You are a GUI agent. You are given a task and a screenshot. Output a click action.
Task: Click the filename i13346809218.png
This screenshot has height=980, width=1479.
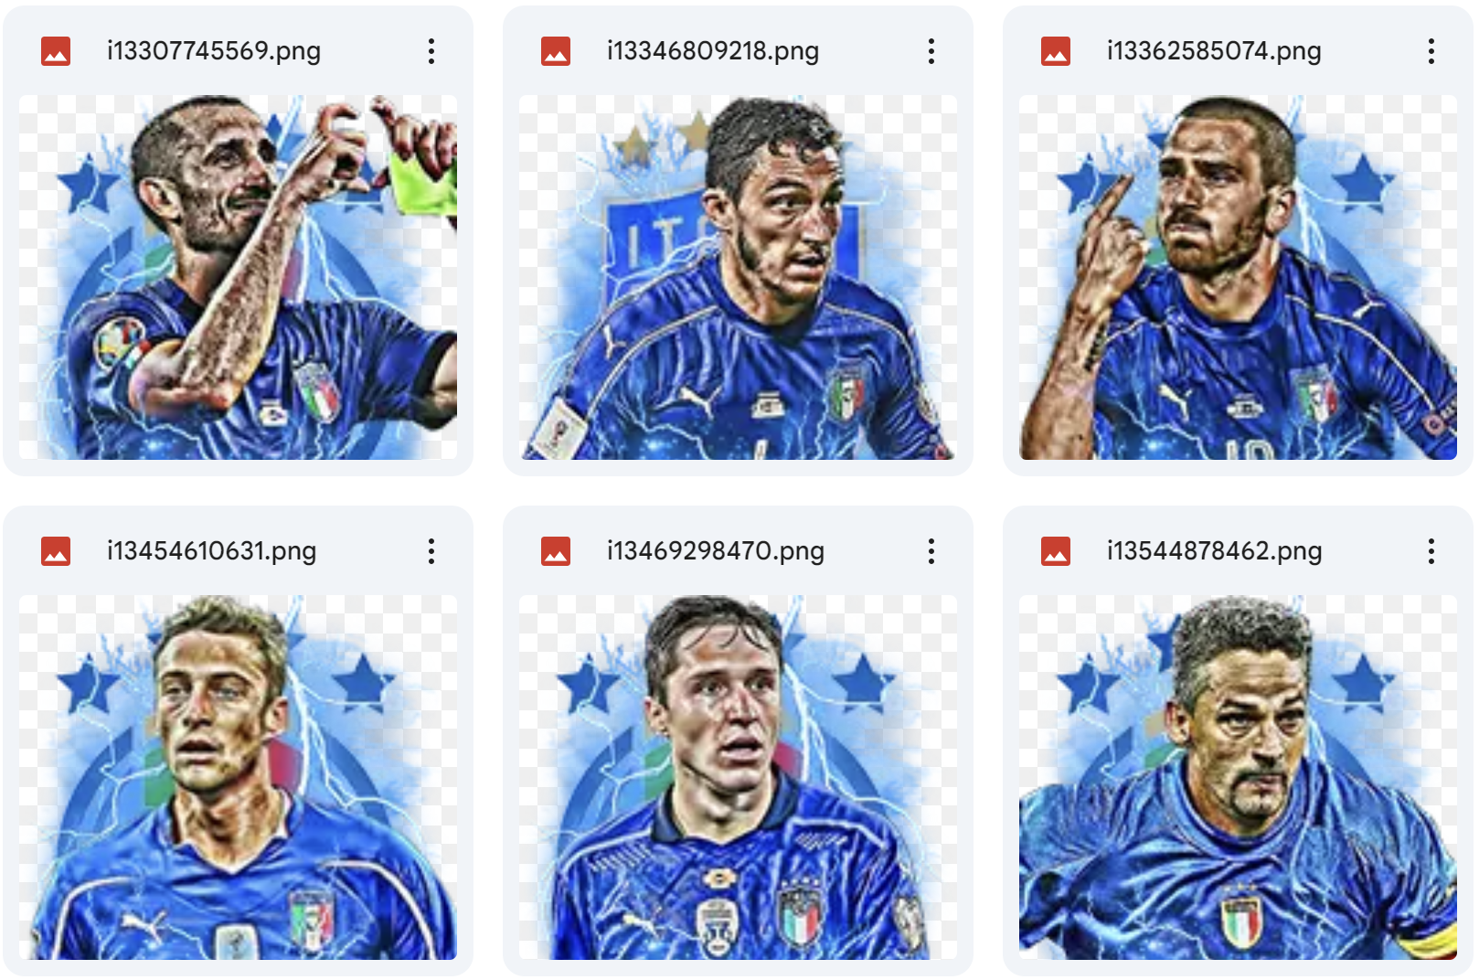tap(713, 51)
